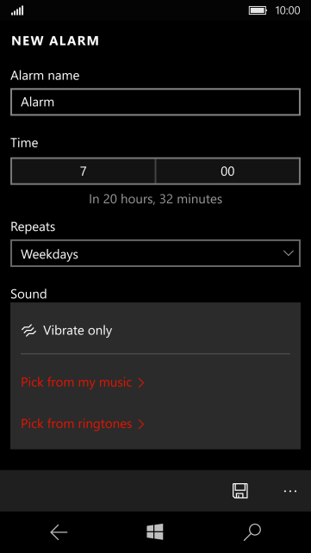Viewport: 311px width, 553px height.
Task: Open the Windows Start button
Action: [155, 531]
